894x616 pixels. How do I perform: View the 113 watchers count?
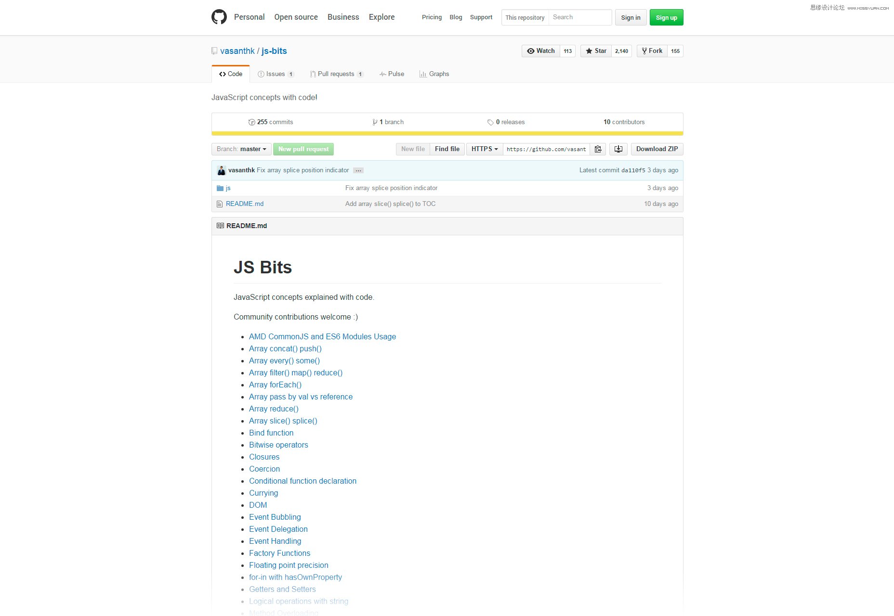point(568,51)
